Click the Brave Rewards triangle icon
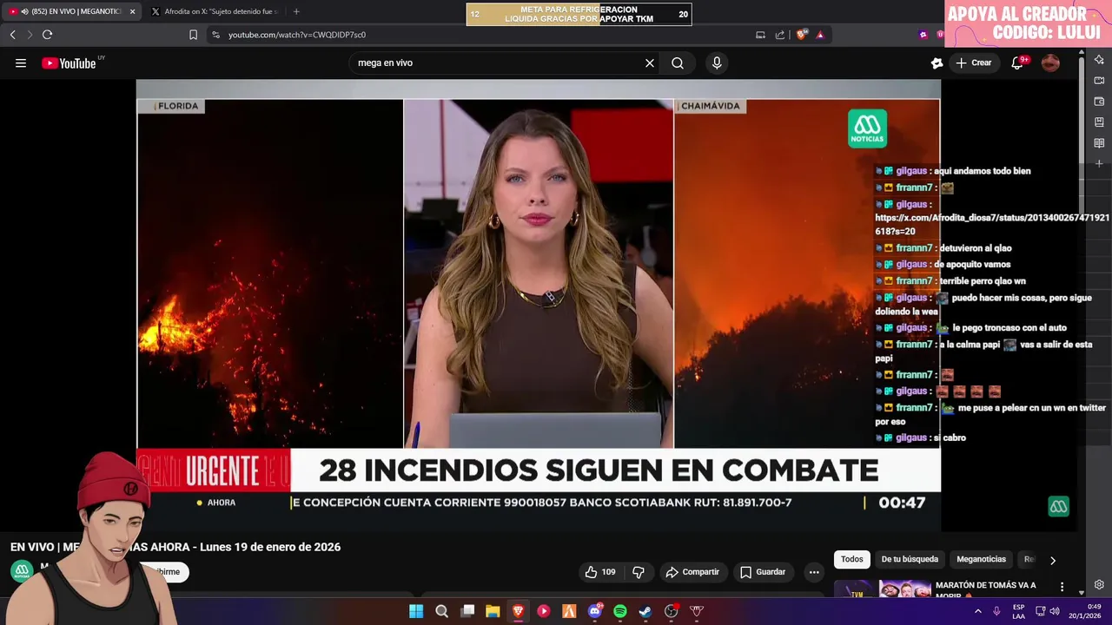Viewport: 1112px width, 625px height. [x=820, y=35]
